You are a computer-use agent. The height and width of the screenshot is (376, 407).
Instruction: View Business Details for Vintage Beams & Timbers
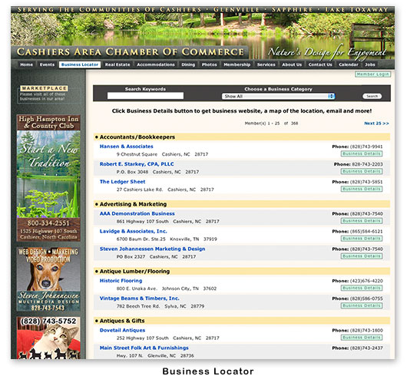(x=362, y=305)
